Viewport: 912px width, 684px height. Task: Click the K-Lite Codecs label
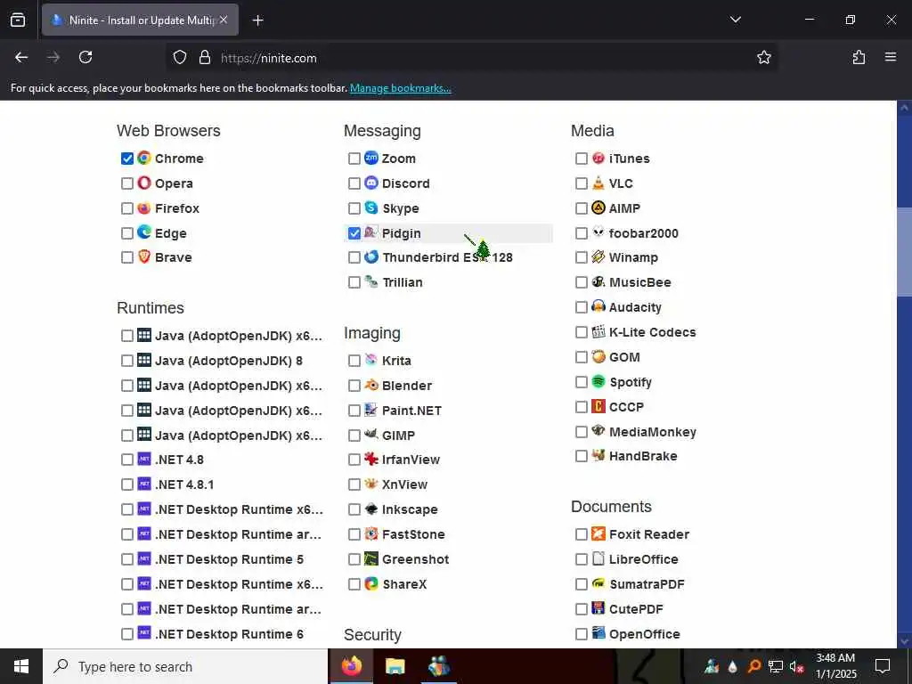[652, 332]
